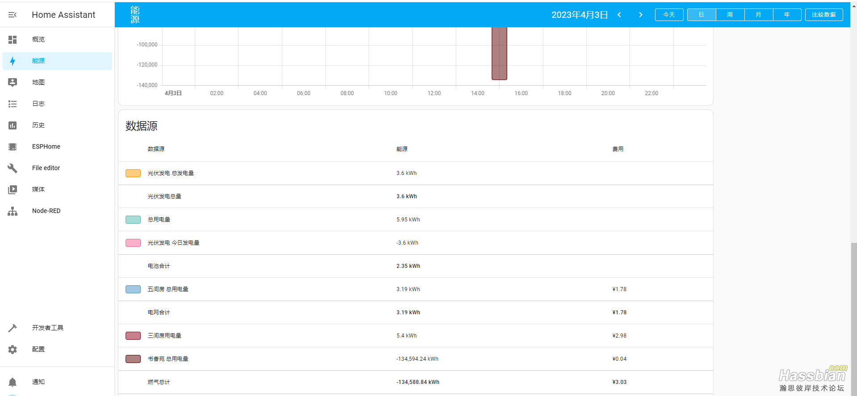Viewport: 857px width, 396px height.
Task: Open the 日志 logbook list icon
Action: coord(13,104)
